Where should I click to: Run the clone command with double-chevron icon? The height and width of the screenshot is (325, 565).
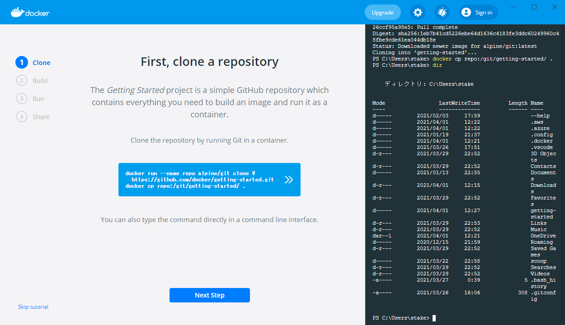289,180
